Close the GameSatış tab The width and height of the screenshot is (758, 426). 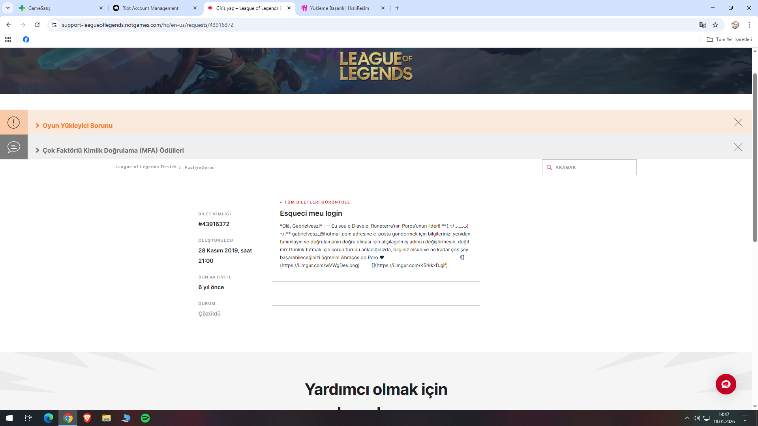[x=101, y=8]
